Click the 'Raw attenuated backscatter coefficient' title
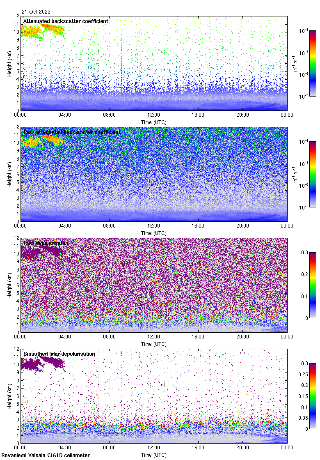This screenshot has height=460, width=320. point(72,132)
